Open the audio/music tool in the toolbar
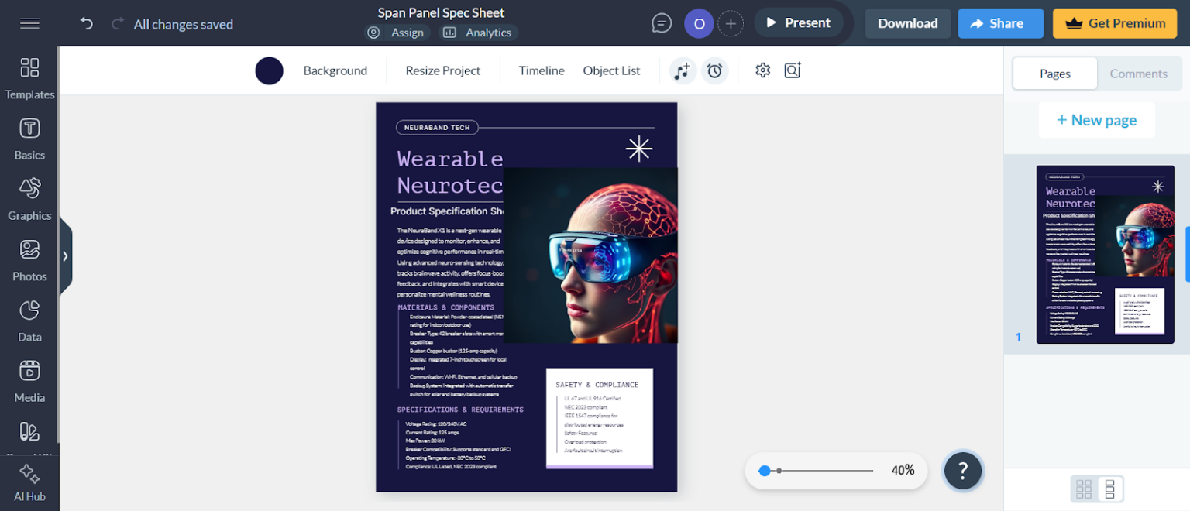 (x=681, y=70)
